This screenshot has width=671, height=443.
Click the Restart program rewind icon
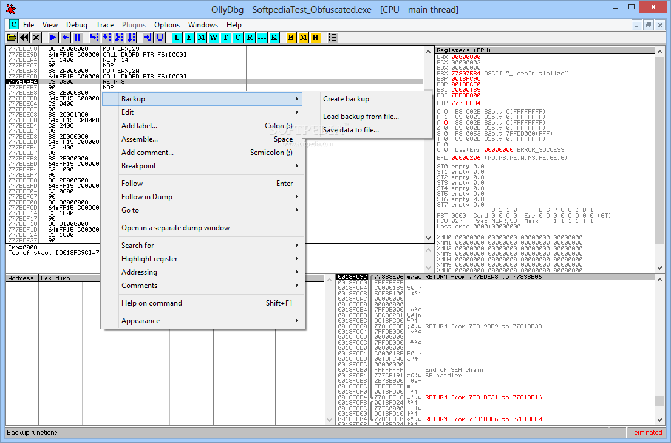pyautogui.click(x=24, y=38)
